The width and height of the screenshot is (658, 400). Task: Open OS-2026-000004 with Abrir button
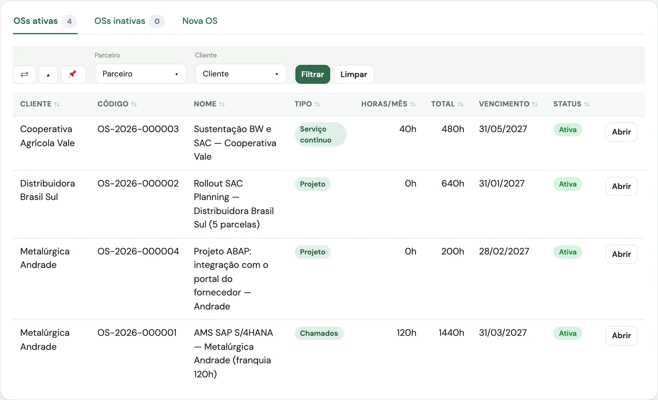[621, 254]
